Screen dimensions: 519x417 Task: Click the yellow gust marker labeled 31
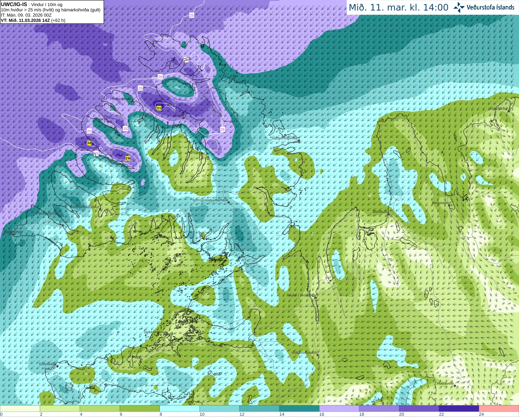coord(159,108)
